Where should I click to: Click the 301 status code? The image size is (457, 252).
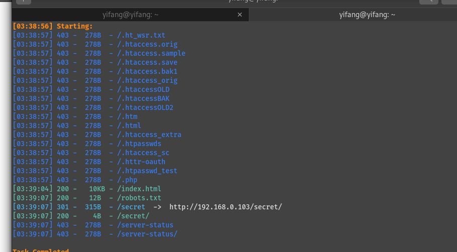[x=63, y=207]
